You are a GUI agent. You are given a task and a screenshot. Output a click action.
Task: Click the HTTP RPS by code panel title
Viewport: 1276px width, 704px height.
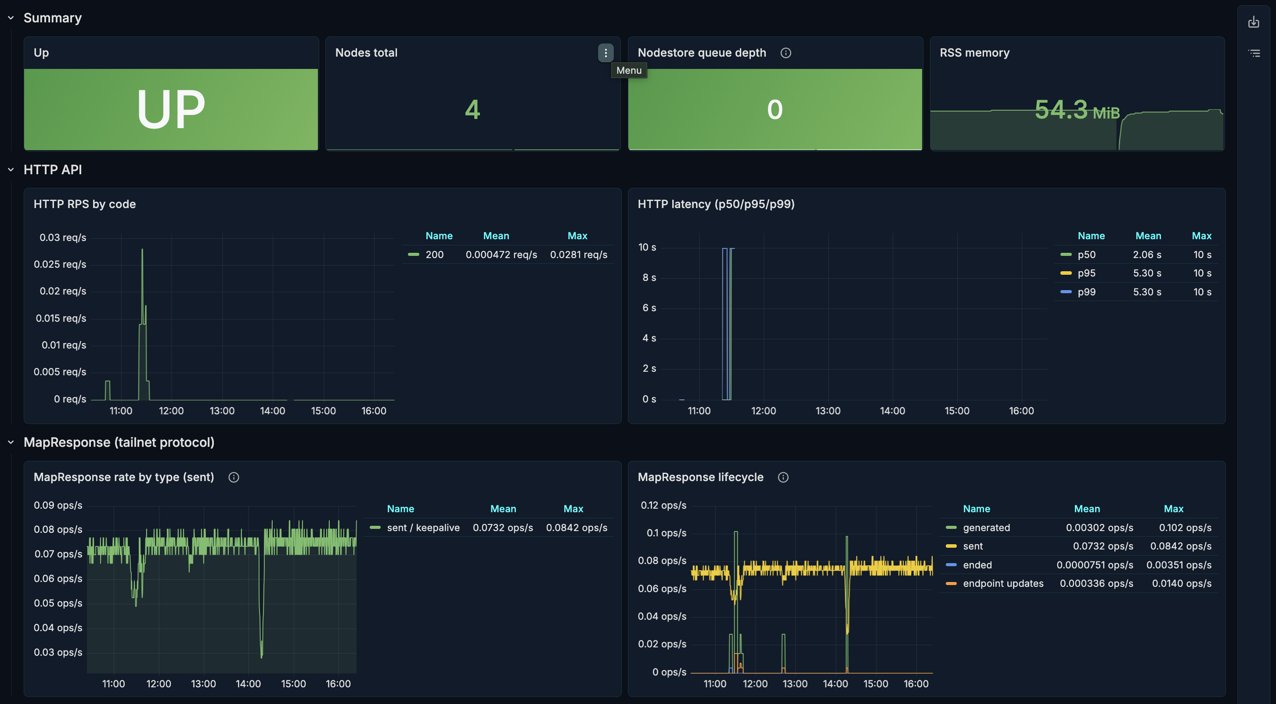(x=85, y=205)
